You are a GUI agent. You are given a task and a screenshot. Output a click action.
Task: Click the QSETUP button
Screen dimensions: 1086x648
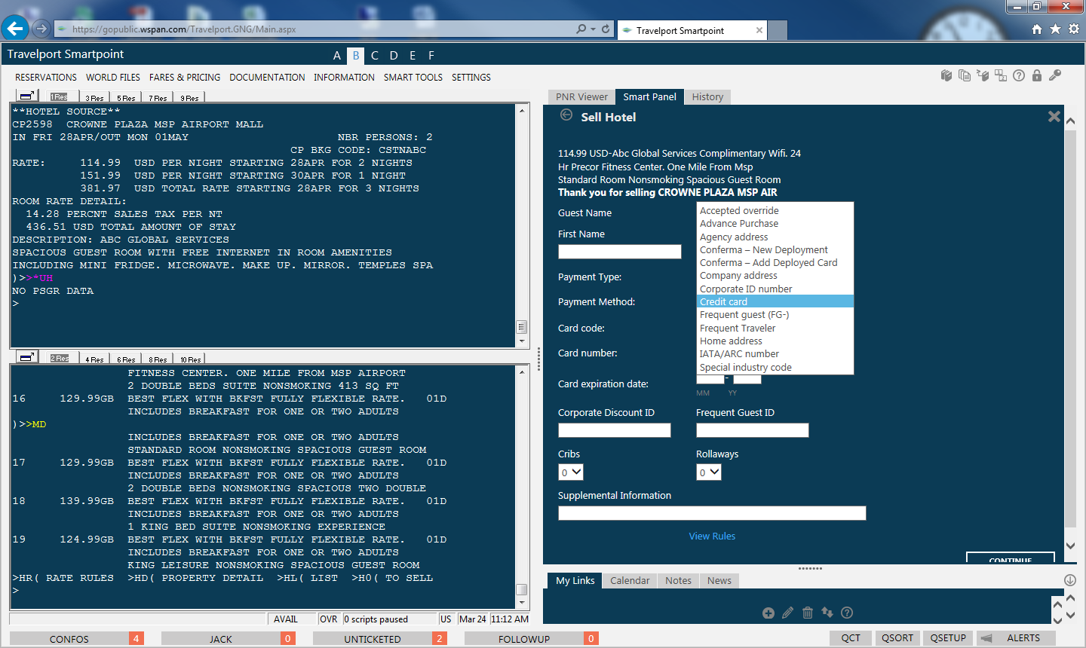pyautogui.click(x=948, y=638)
